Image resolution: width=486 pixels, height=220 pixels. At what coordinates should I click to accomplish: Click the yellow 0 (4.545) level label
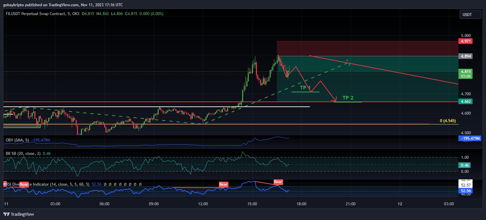[448, 121]
